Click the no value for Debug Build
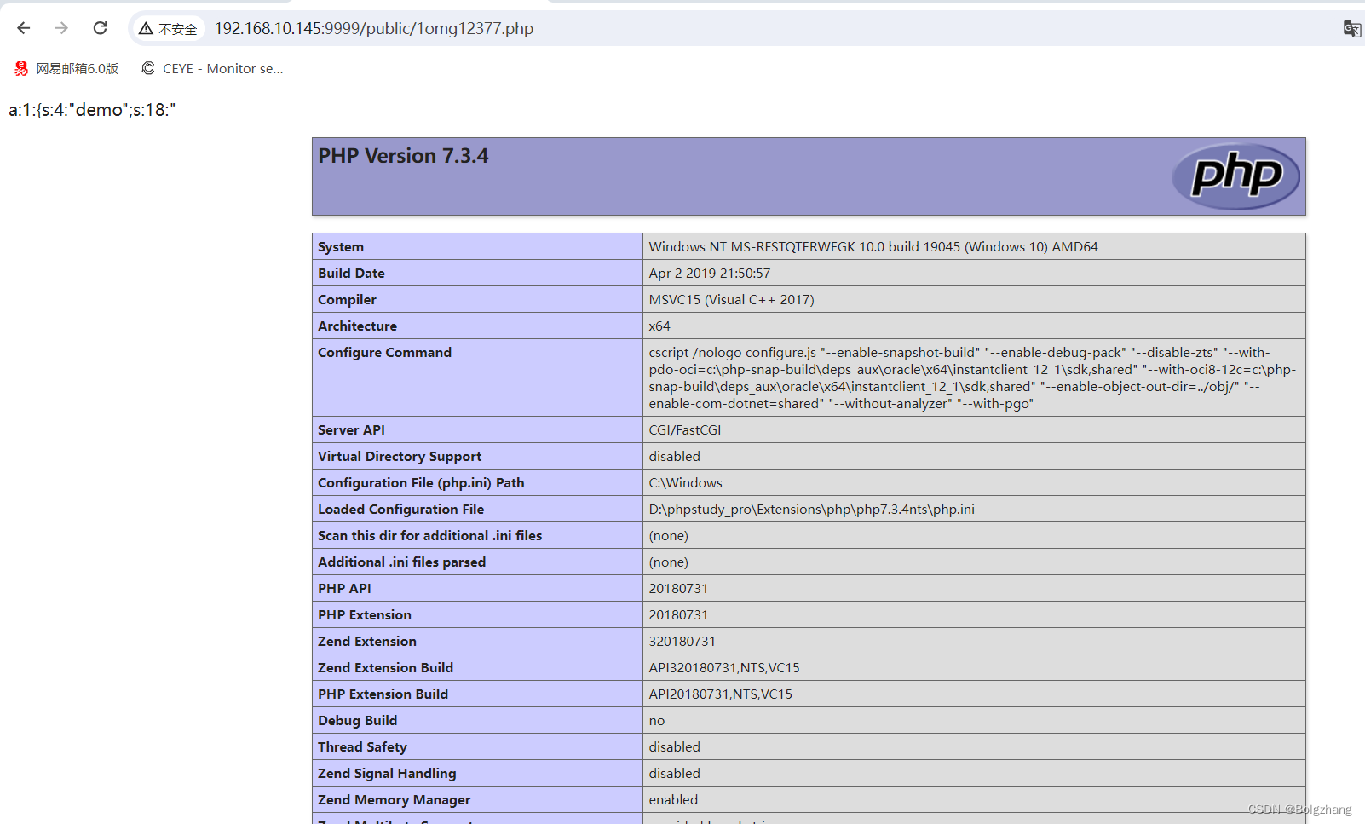 pyautogui.click(x=656, y=721)
